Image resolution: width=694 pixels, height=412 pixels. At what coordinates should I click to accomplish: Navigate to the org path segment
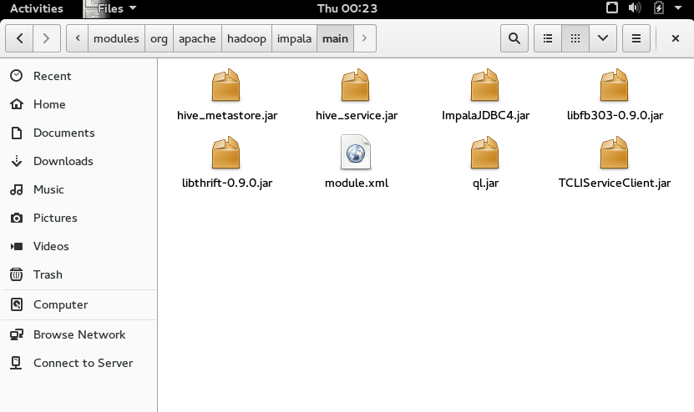tap(159, 38)
